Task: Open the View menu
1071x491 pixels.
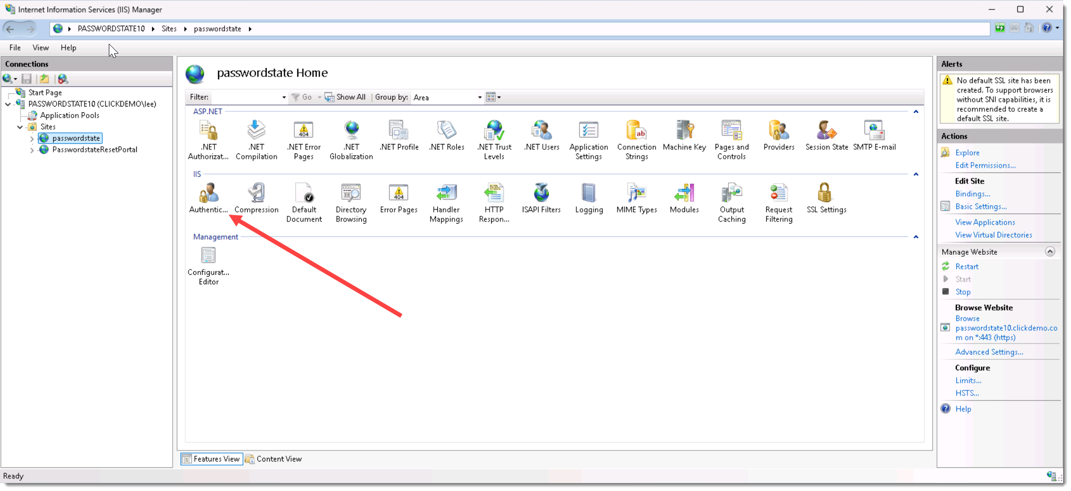Action: coord(41,47)
